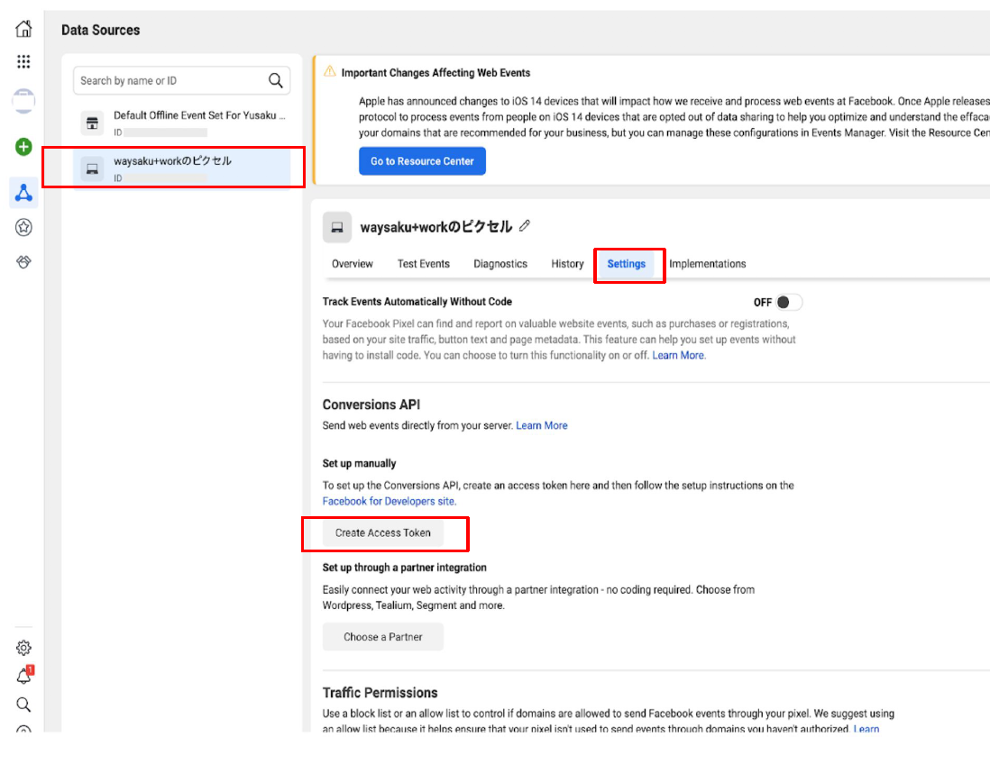
Task: Open the Implementations tab
Action: tap(707, 264)
